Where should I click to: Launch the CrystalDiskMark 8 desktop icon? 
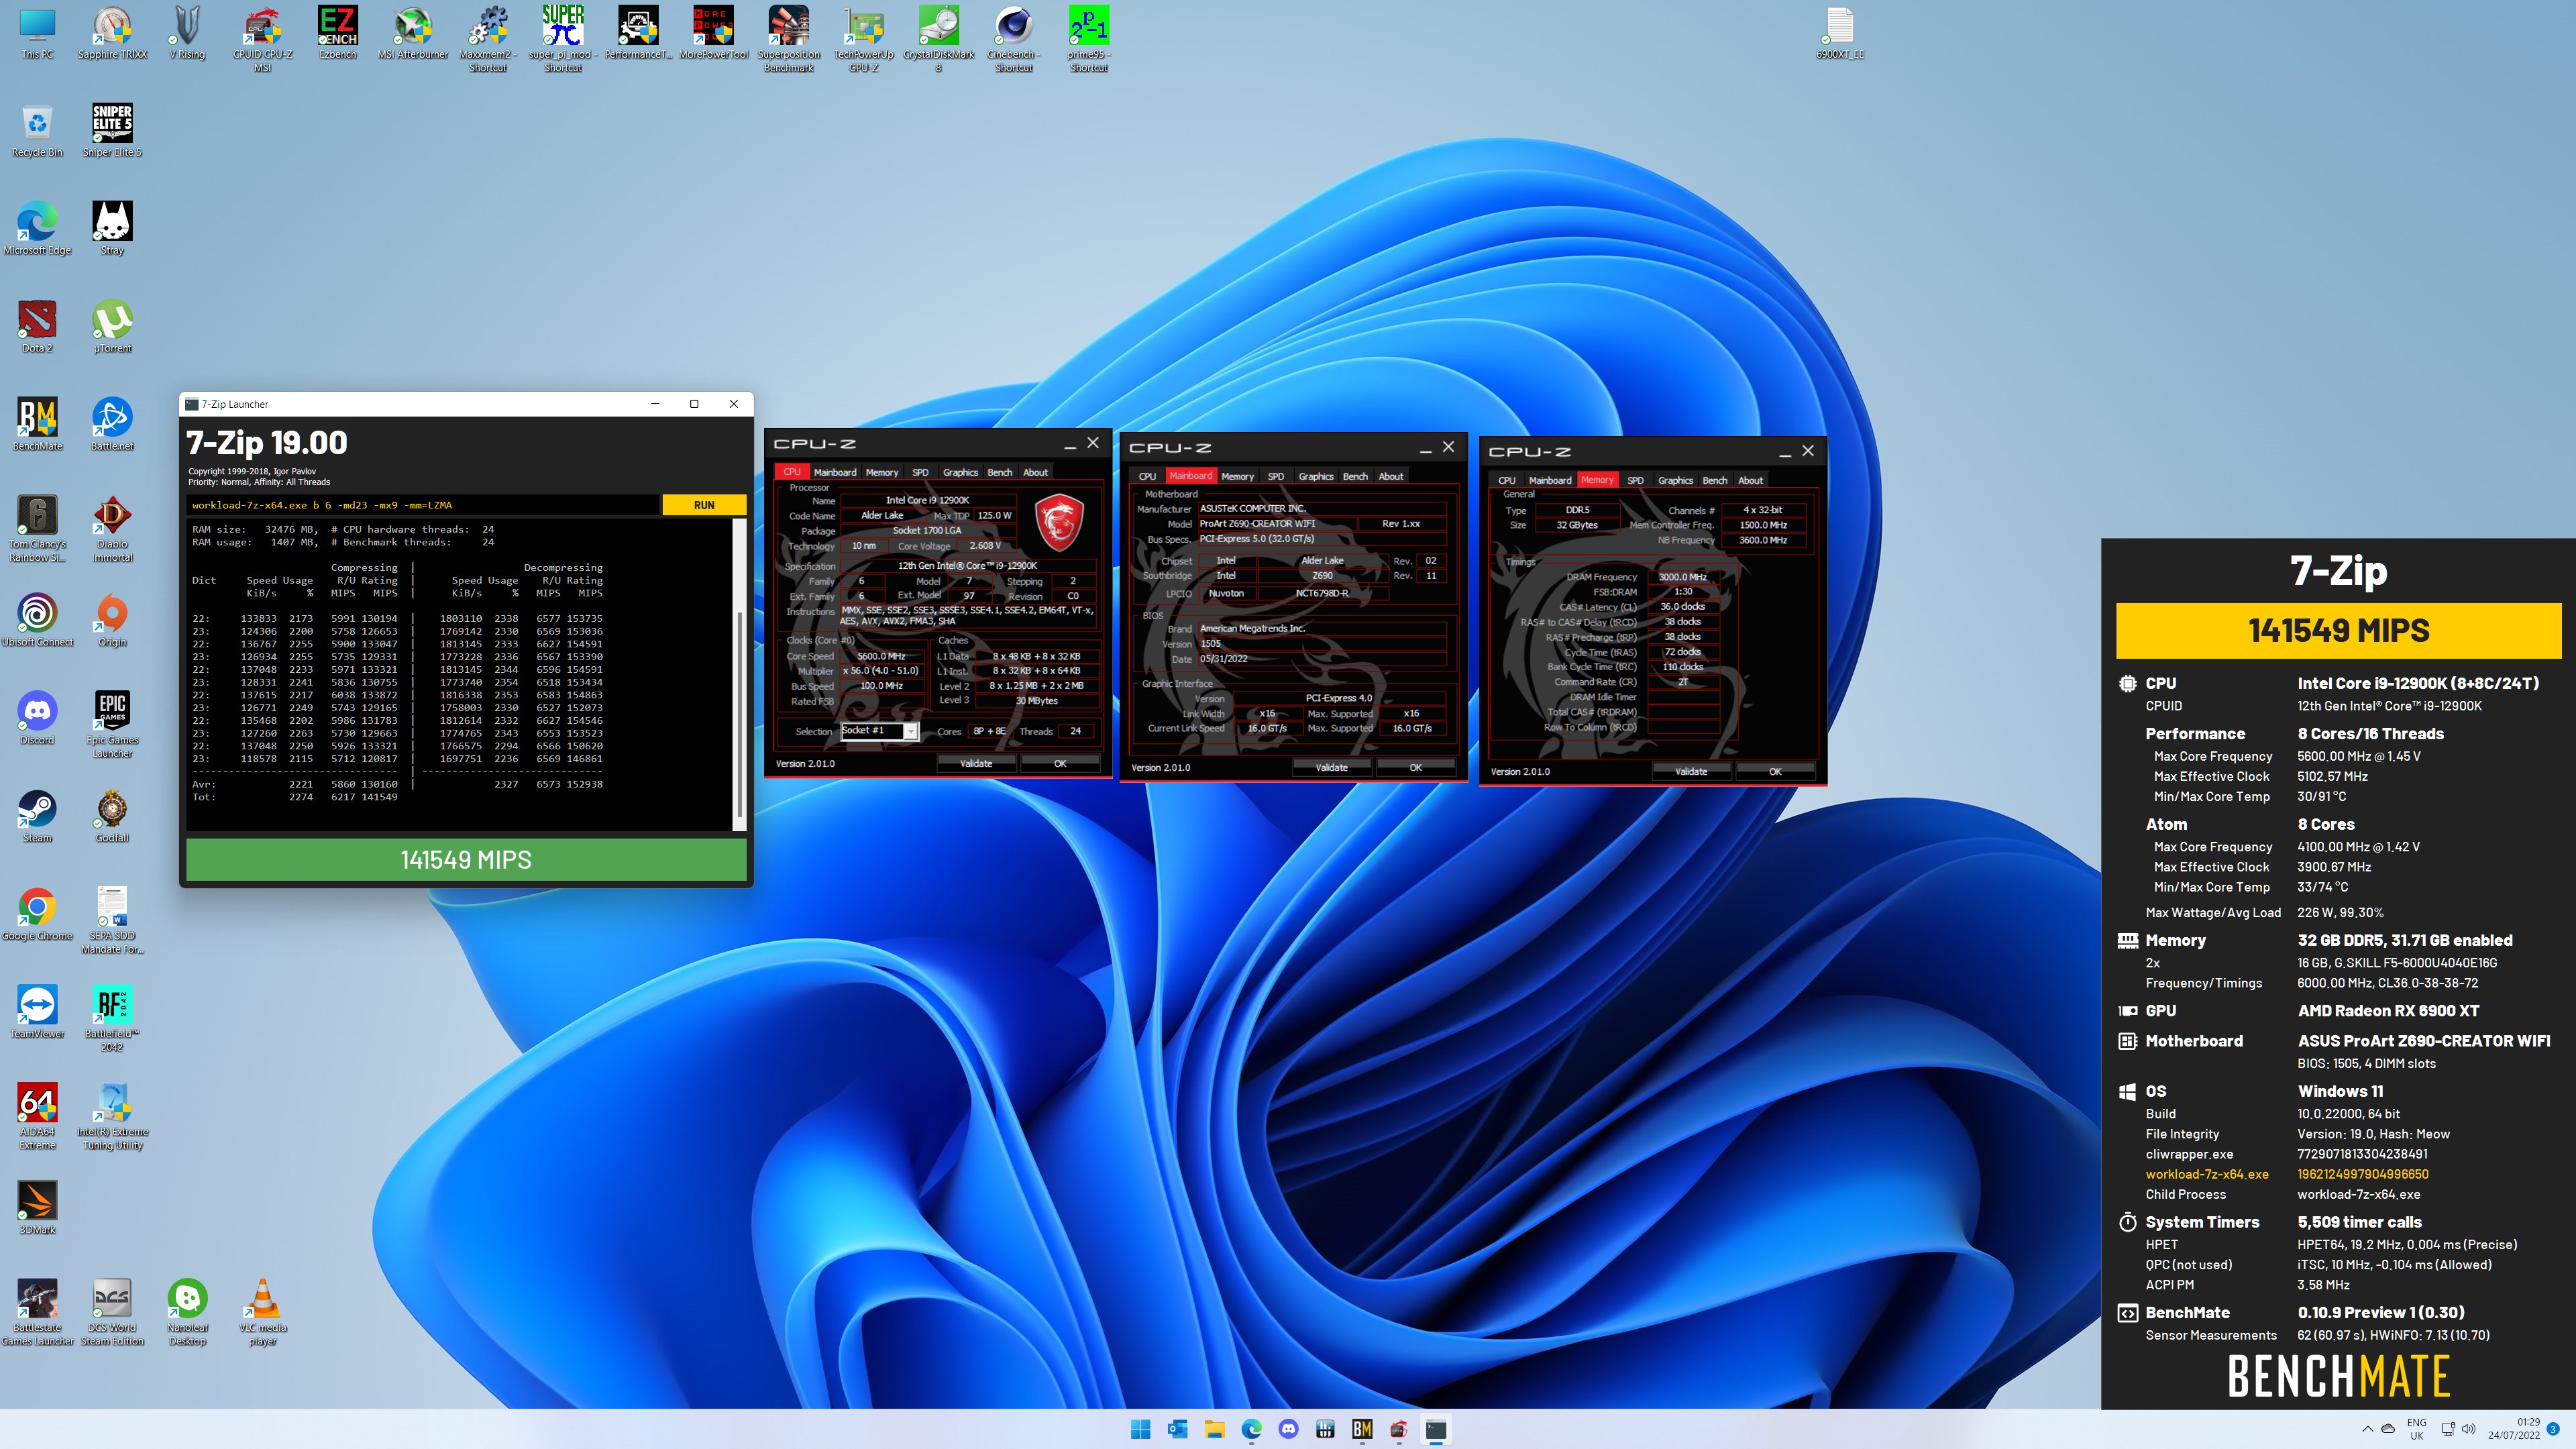[939, 38]
